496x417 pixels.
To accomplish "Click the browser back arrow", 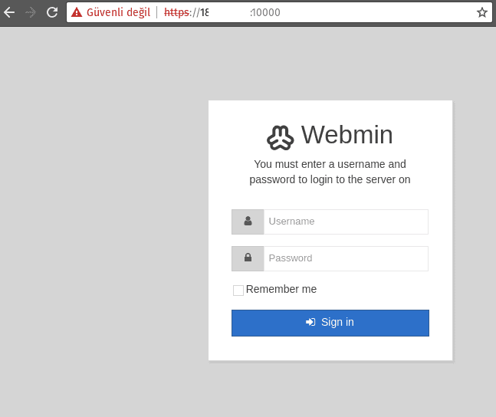I will pos(9,12).
